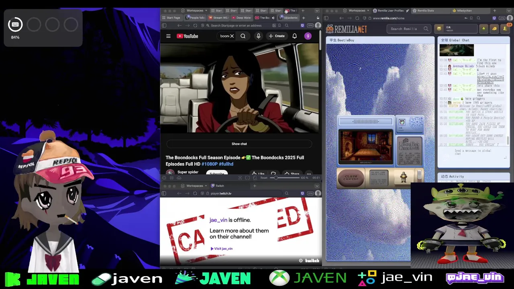Go to RemiliaNET pumpkin logo home
This screenshot has width=514, height=289.
click(x=346, y=29)
